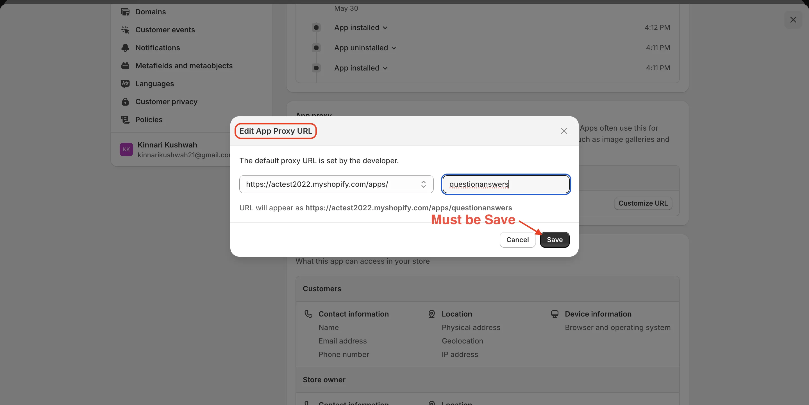The image size is (809, 405).
Task: Open Customer events settings
Action: click(x=165, y=30)
